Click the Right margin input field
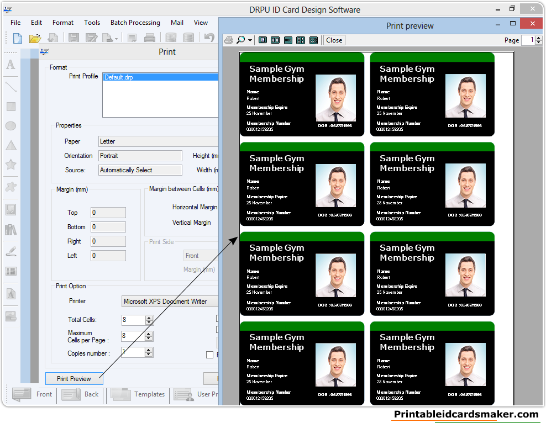 108,241
